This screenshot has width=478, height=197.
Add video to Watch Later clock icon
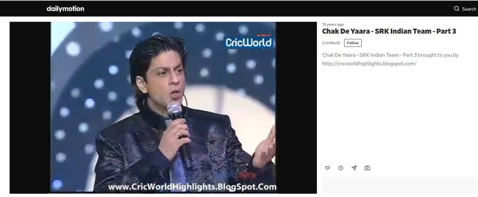(341, 168)
